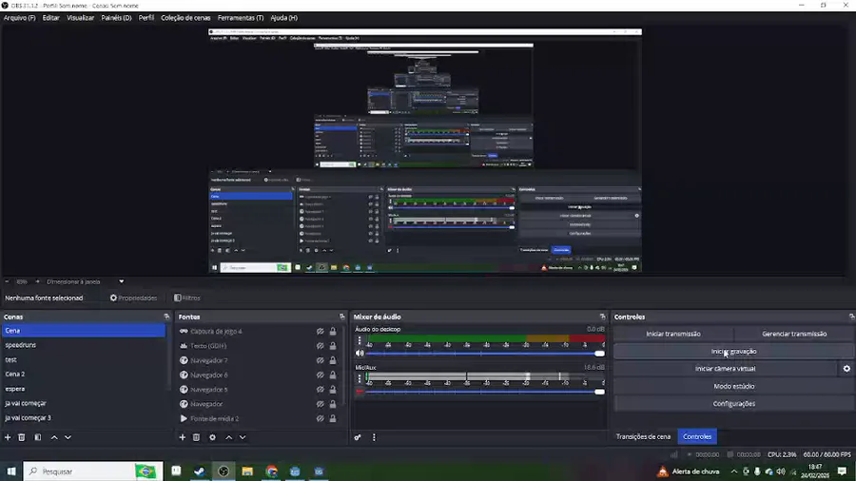The height and width of the screenshot is (481, 856).
Task: Move source up arrow in Fontes panel
Action: 228,437
